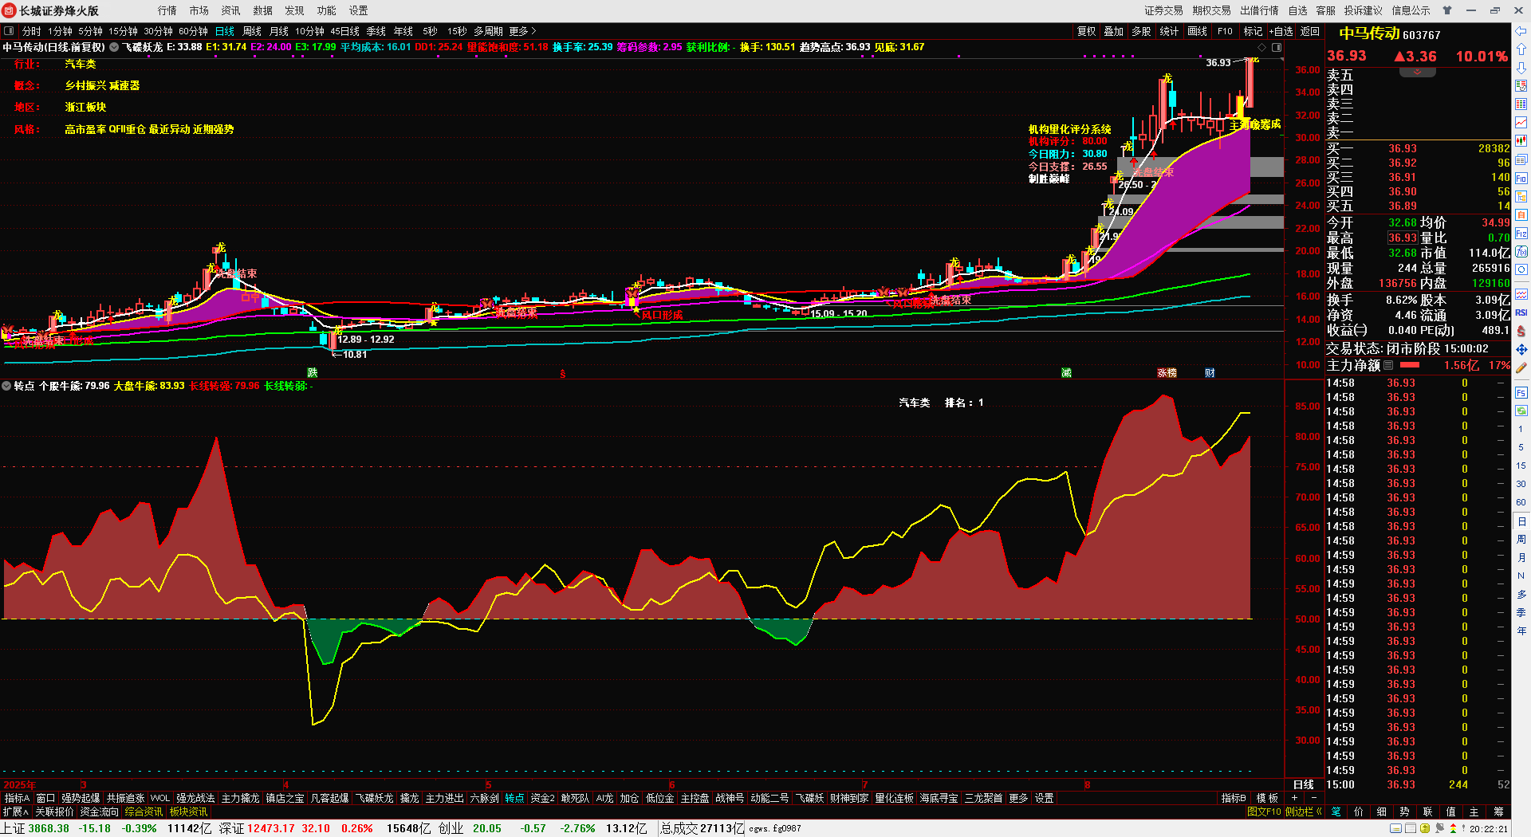The image size is (1531, 837).
Task: Select the 转点 indicator tab
Action: [514, 798]
